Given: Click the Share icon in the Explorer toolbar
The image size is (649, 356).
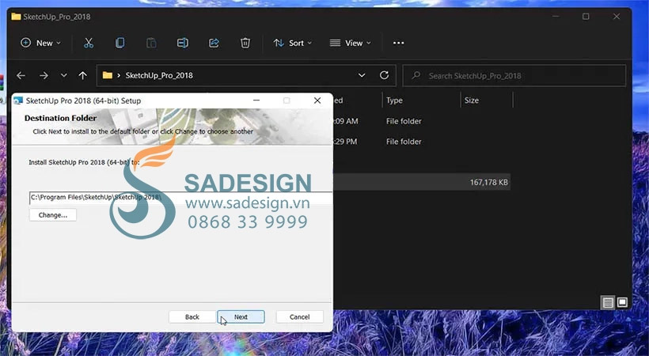Looking at the screenshot, I should point(214,43).
